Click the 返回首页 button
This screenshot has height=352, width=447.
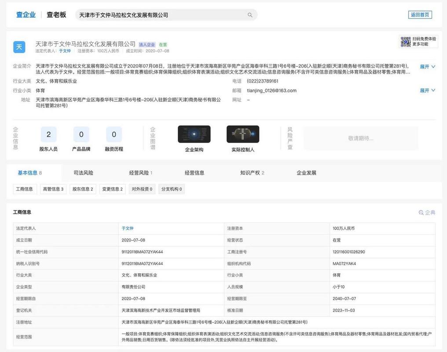pyautogui.click(x=419, y=14)
